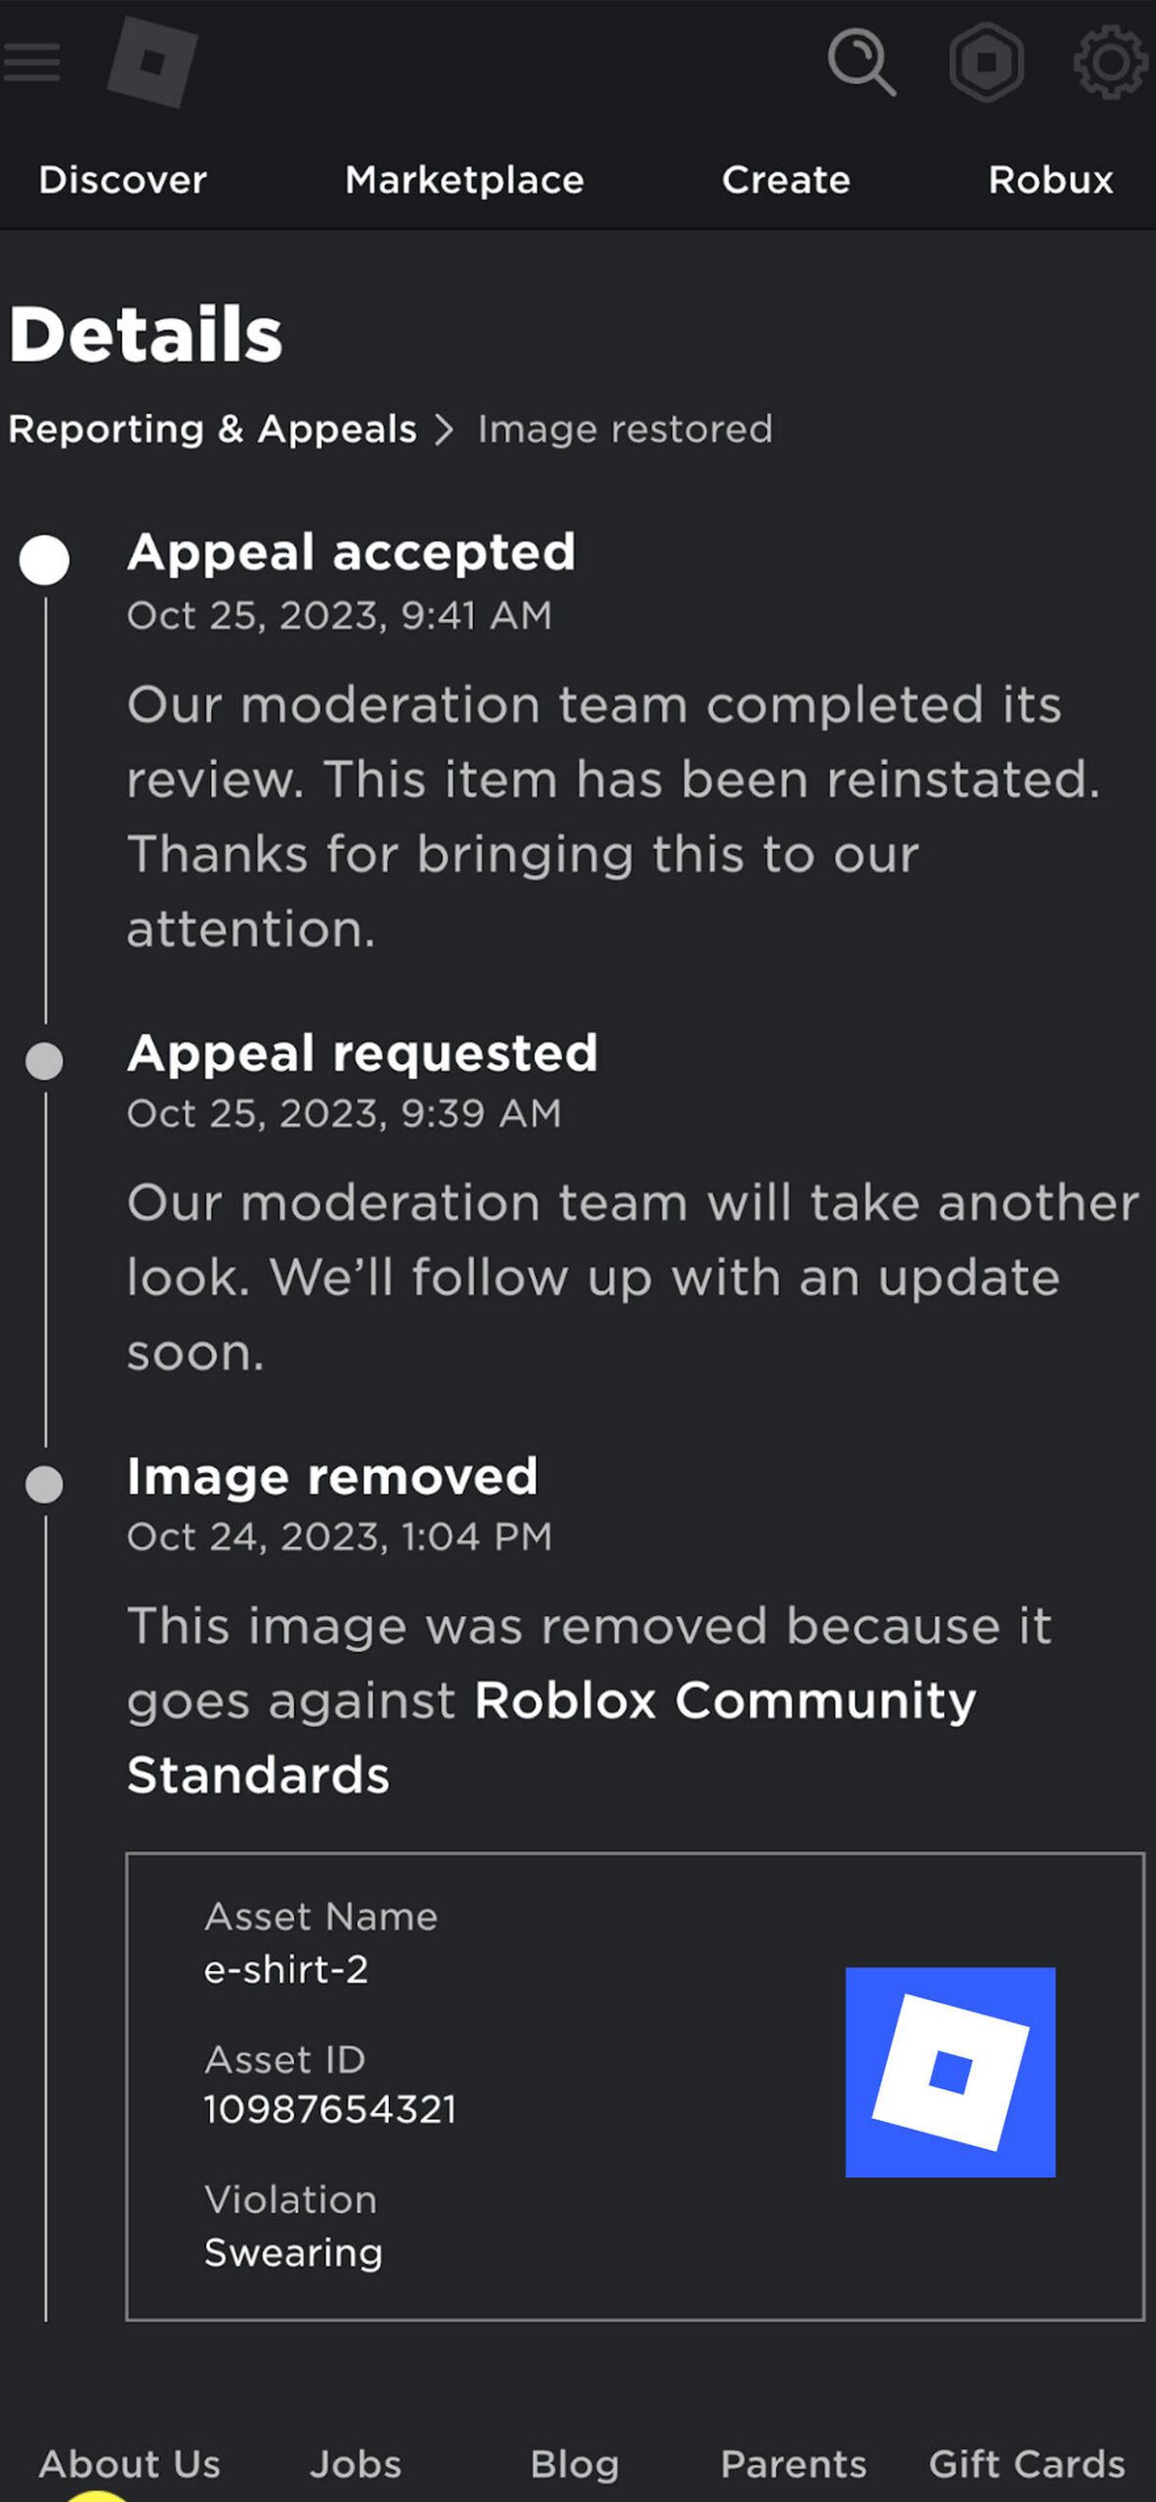Screen dimensions: 1156x2502
Task: Select Robux in the navigation bar
Action: (1050, 180)
